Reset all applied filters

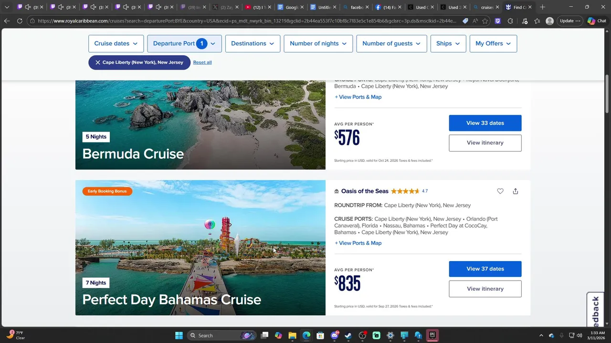click(x=202, y=62)
